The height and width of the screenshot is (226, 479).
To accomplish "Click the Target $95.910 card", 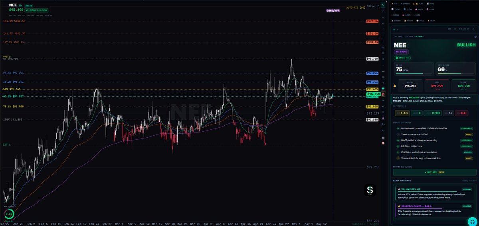I will [464, 86].
